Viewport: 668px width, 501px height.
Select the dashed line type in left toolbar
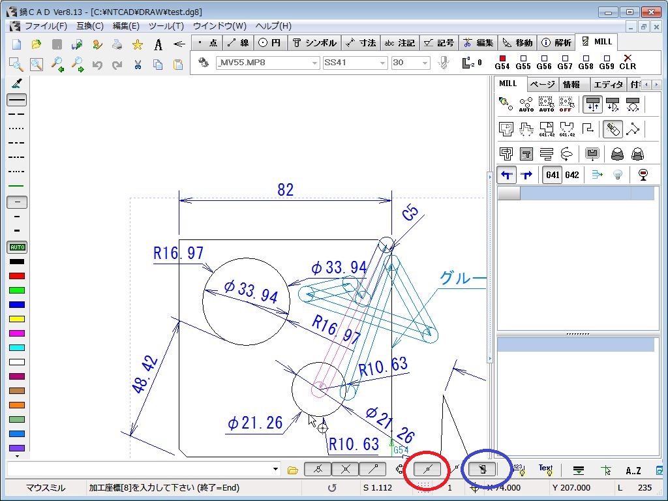coord(17,114)
